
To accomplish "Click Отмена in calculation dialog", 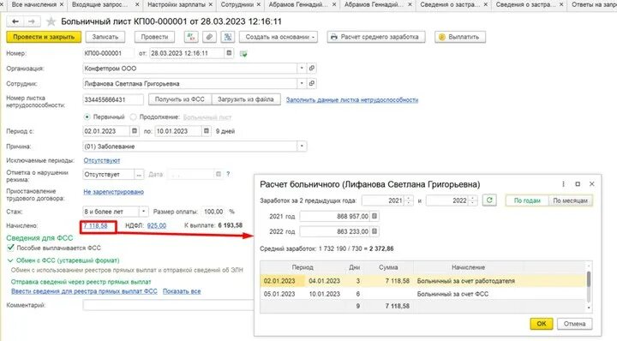I will point(574,324).
